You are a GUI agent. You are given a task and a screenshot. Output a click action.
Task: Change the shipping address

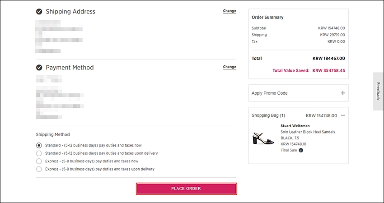click(x=229, y=11)
